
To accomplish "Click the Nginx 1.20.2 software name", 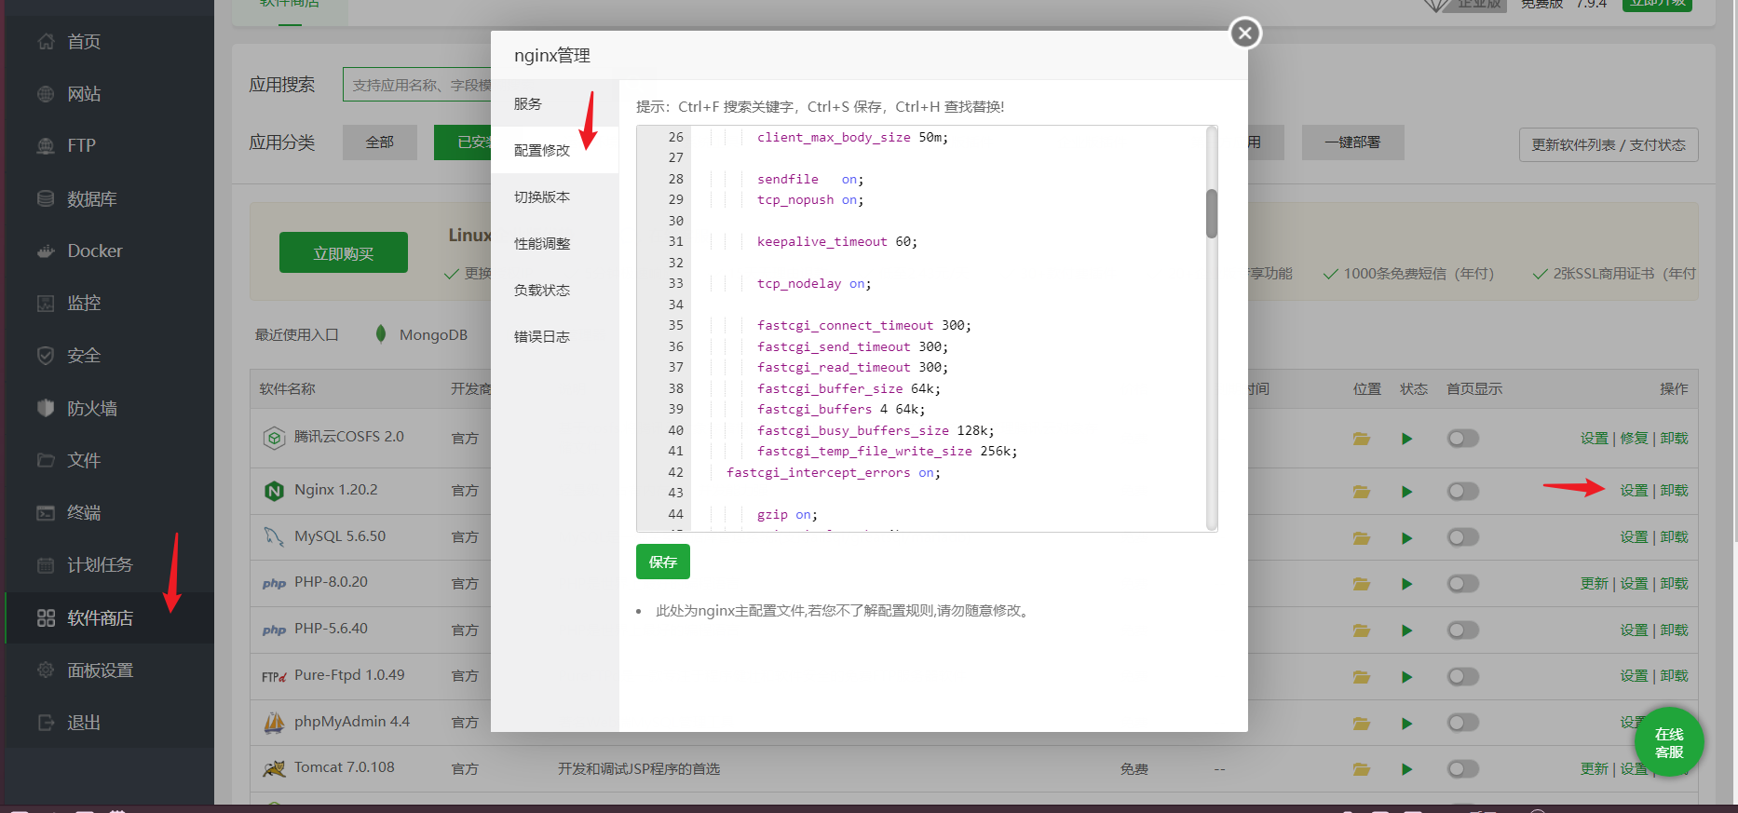I will (336, 490).
